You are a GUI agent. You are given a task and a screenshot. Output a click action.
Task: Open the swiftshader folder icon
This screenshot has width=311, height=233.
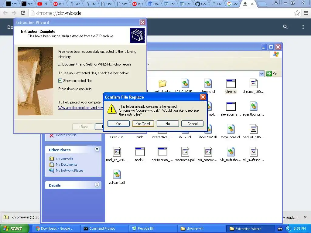pyautogui.click(x=162, y=84)
